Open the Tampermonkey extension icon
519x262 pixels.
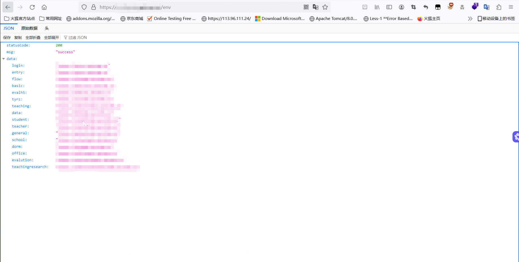tap(438, 7)
